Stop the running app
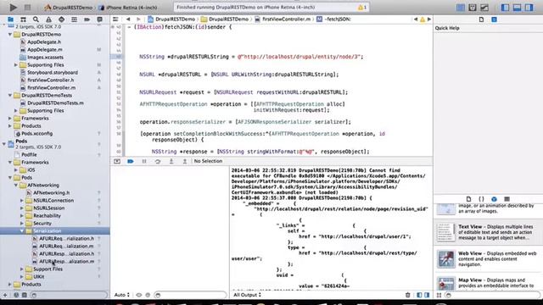 click(27, 7)
